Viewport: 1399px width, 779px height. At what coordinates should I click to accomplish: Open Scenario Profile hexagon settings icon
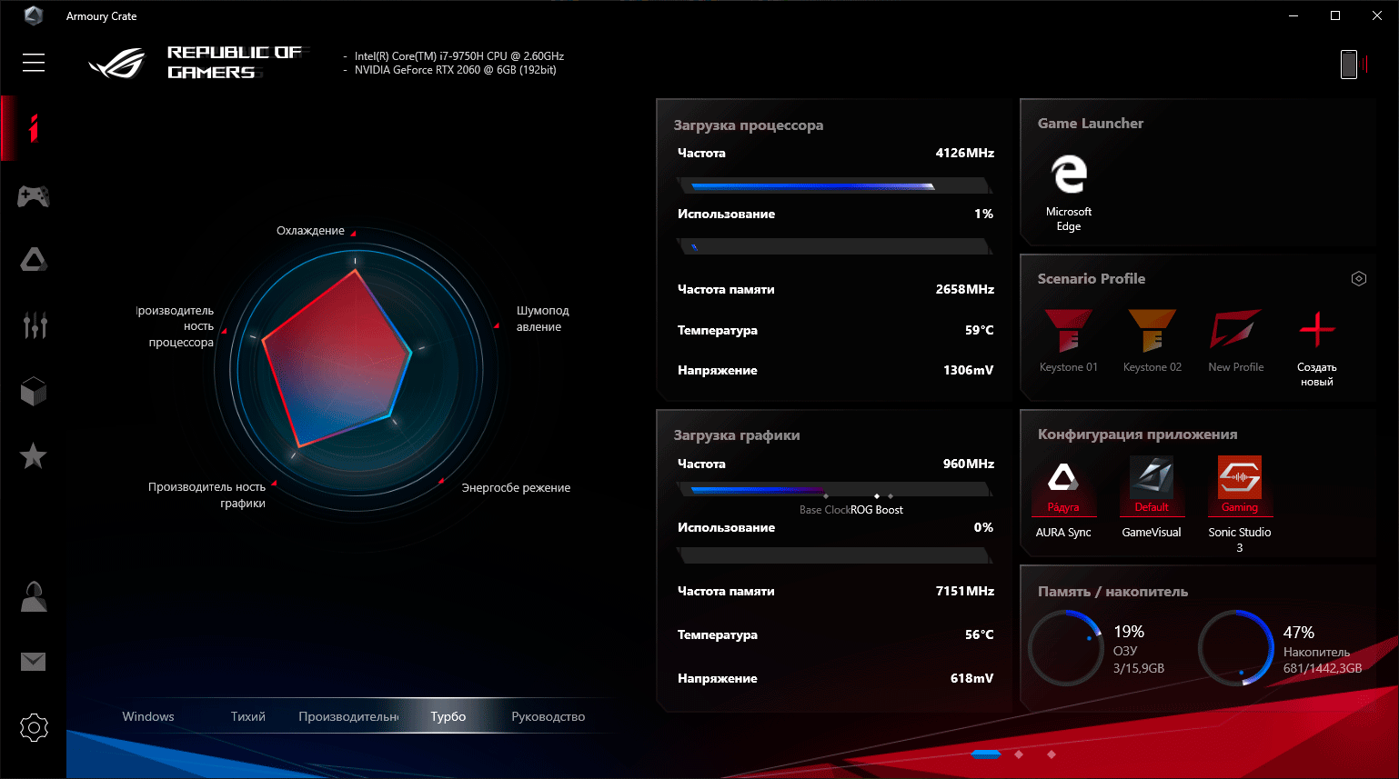(x=1359, y=279)
